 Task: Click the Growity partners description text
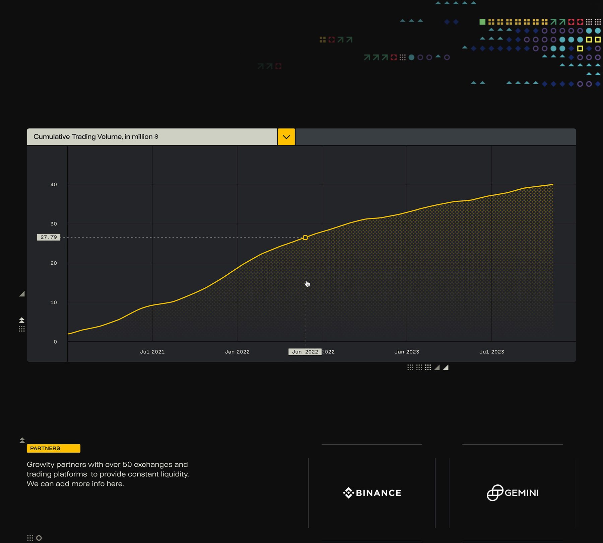108,474
